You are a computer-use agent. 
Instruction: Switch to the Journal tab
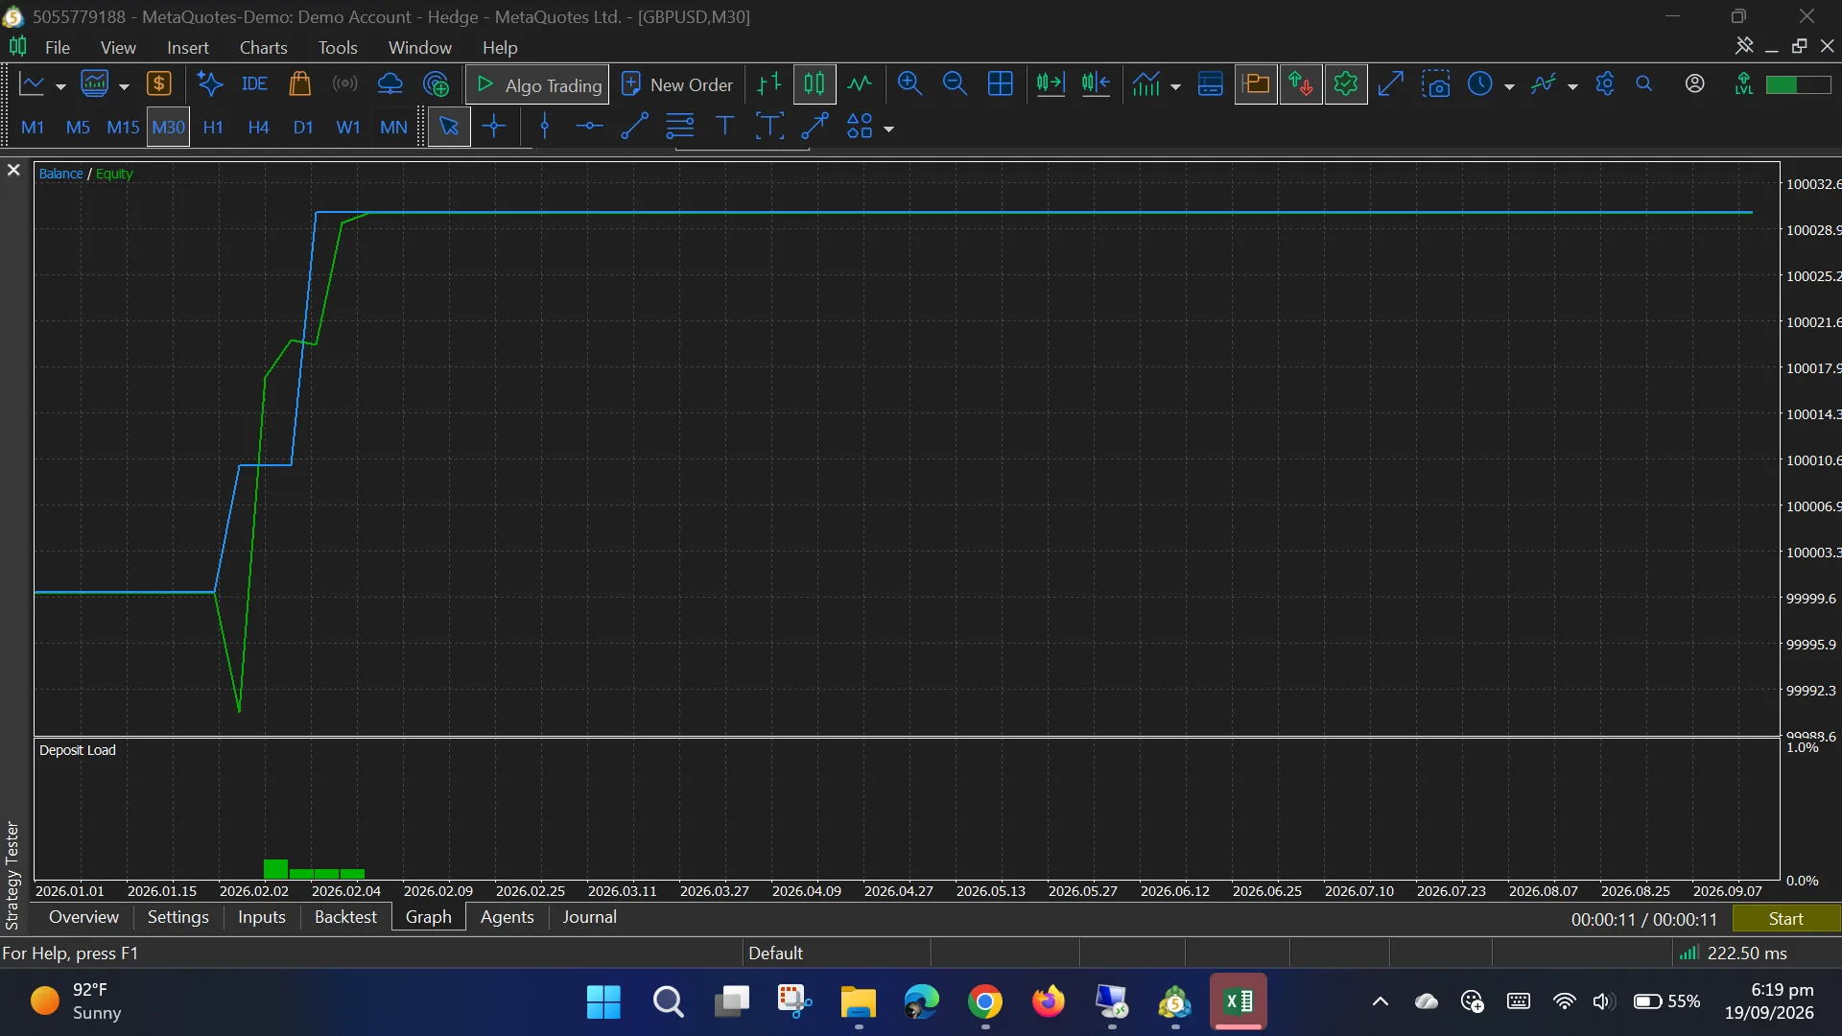coord(589,917)
